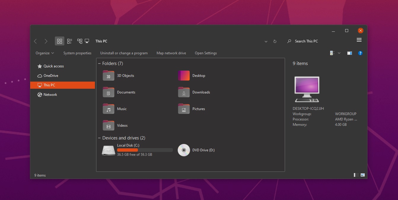Toggle the layout options icon near the ribbon
The image size is (398, 200).
(x=332, y=53)
